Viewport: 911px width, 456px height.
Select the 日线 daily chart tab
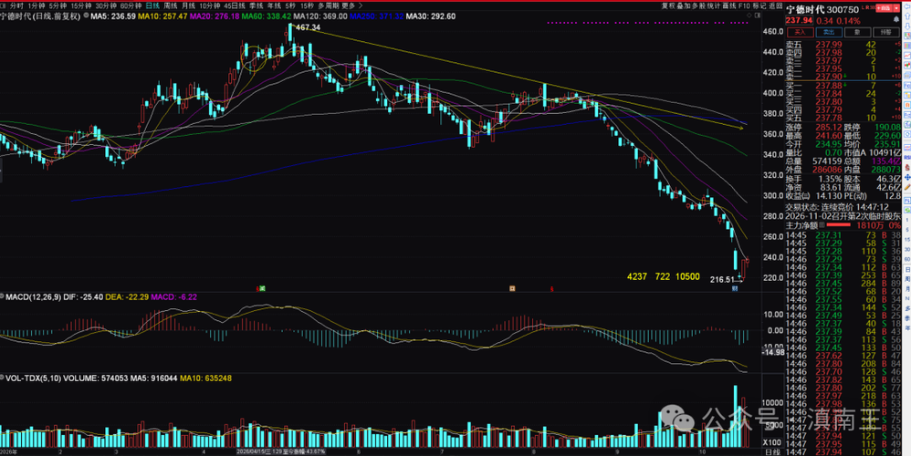coord(152,5)
